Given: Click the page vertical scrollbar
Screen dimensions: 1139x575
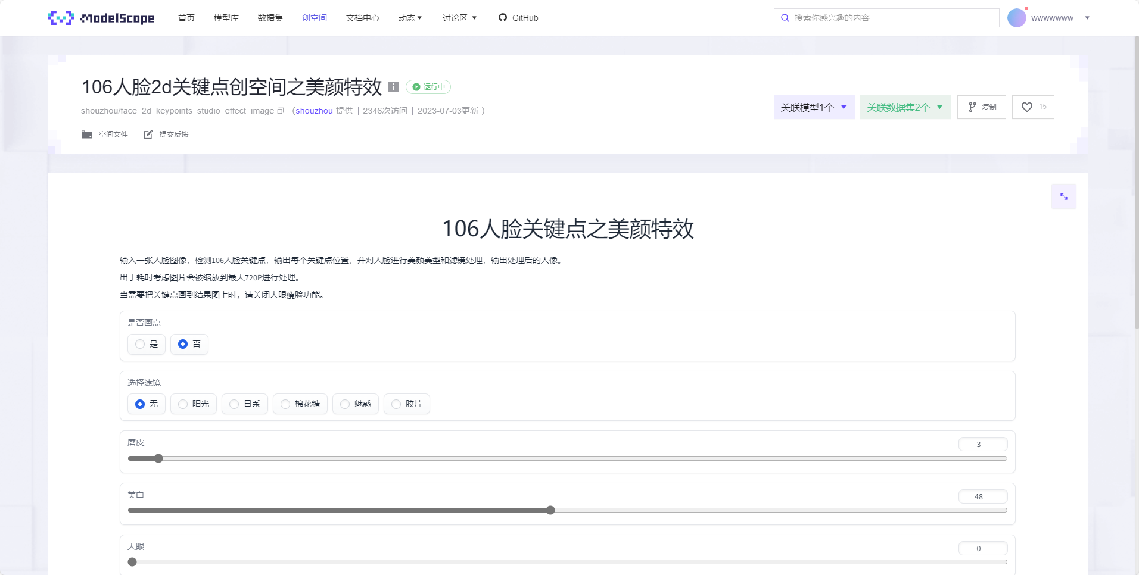Looking at the screenshot, I should click(1137, 182).
